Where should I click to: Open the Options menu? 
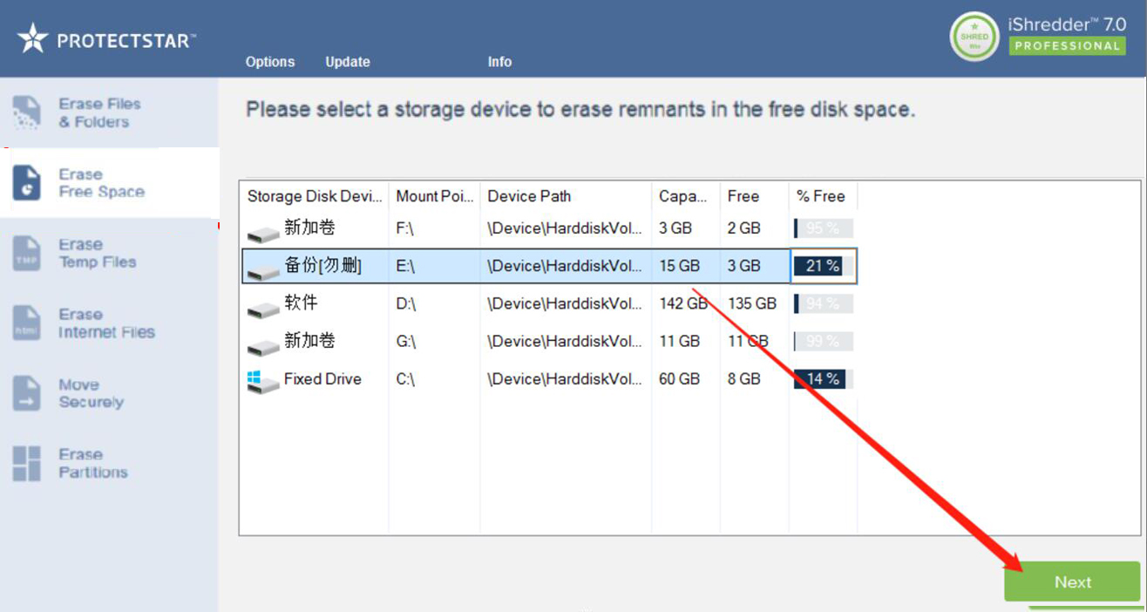pyautogui.click(x=270, y=62)
